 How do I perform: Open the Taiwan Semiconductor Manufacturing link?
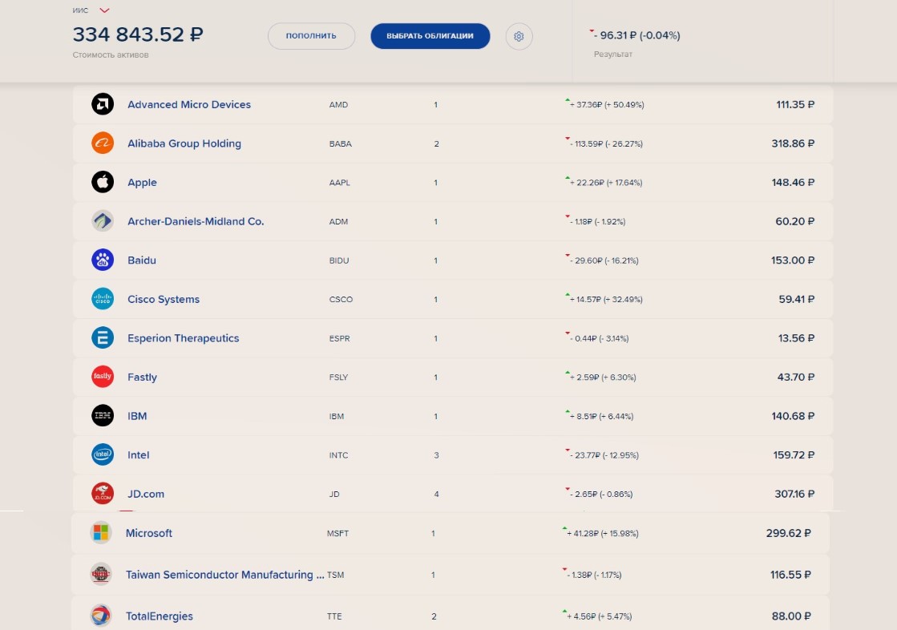pos(224,575)
